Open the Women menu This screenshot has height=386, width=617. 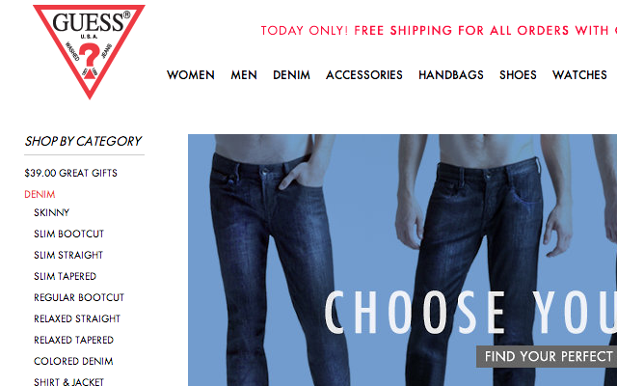tap(191, 75)
